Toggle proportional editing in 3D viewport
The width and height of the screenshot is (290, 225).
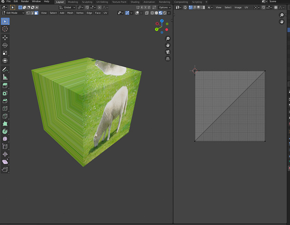(99, 7)
